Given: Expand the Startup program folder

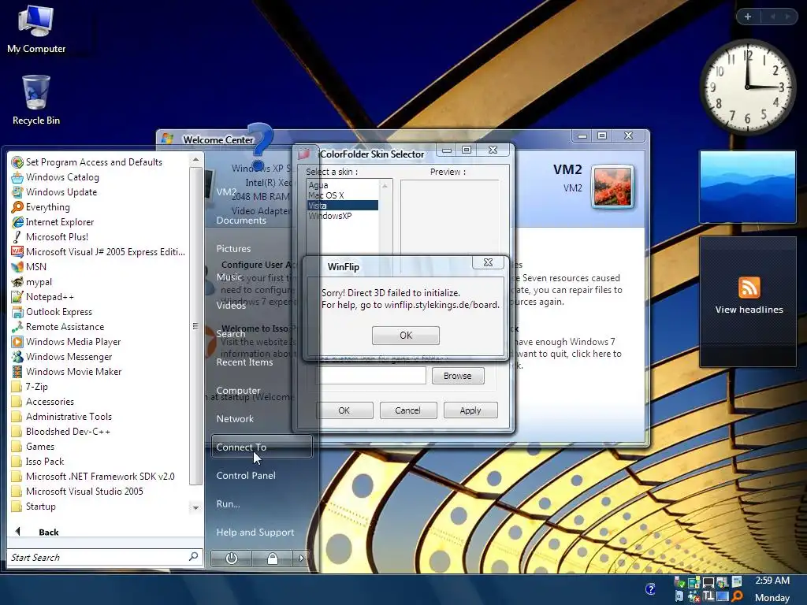Looking at the screenshot, I should 33,507.
